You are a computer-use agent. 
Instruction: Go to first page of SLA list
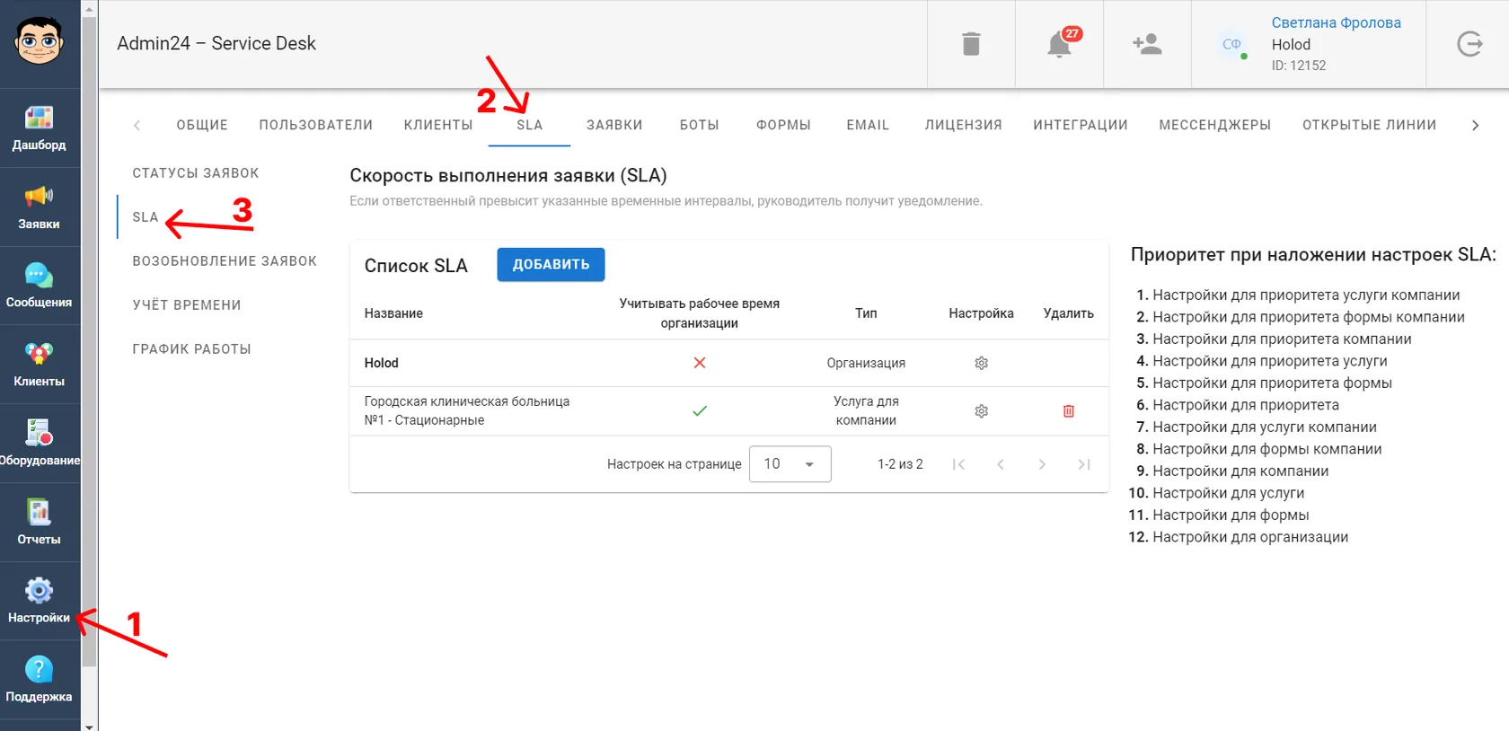point(958,464)
